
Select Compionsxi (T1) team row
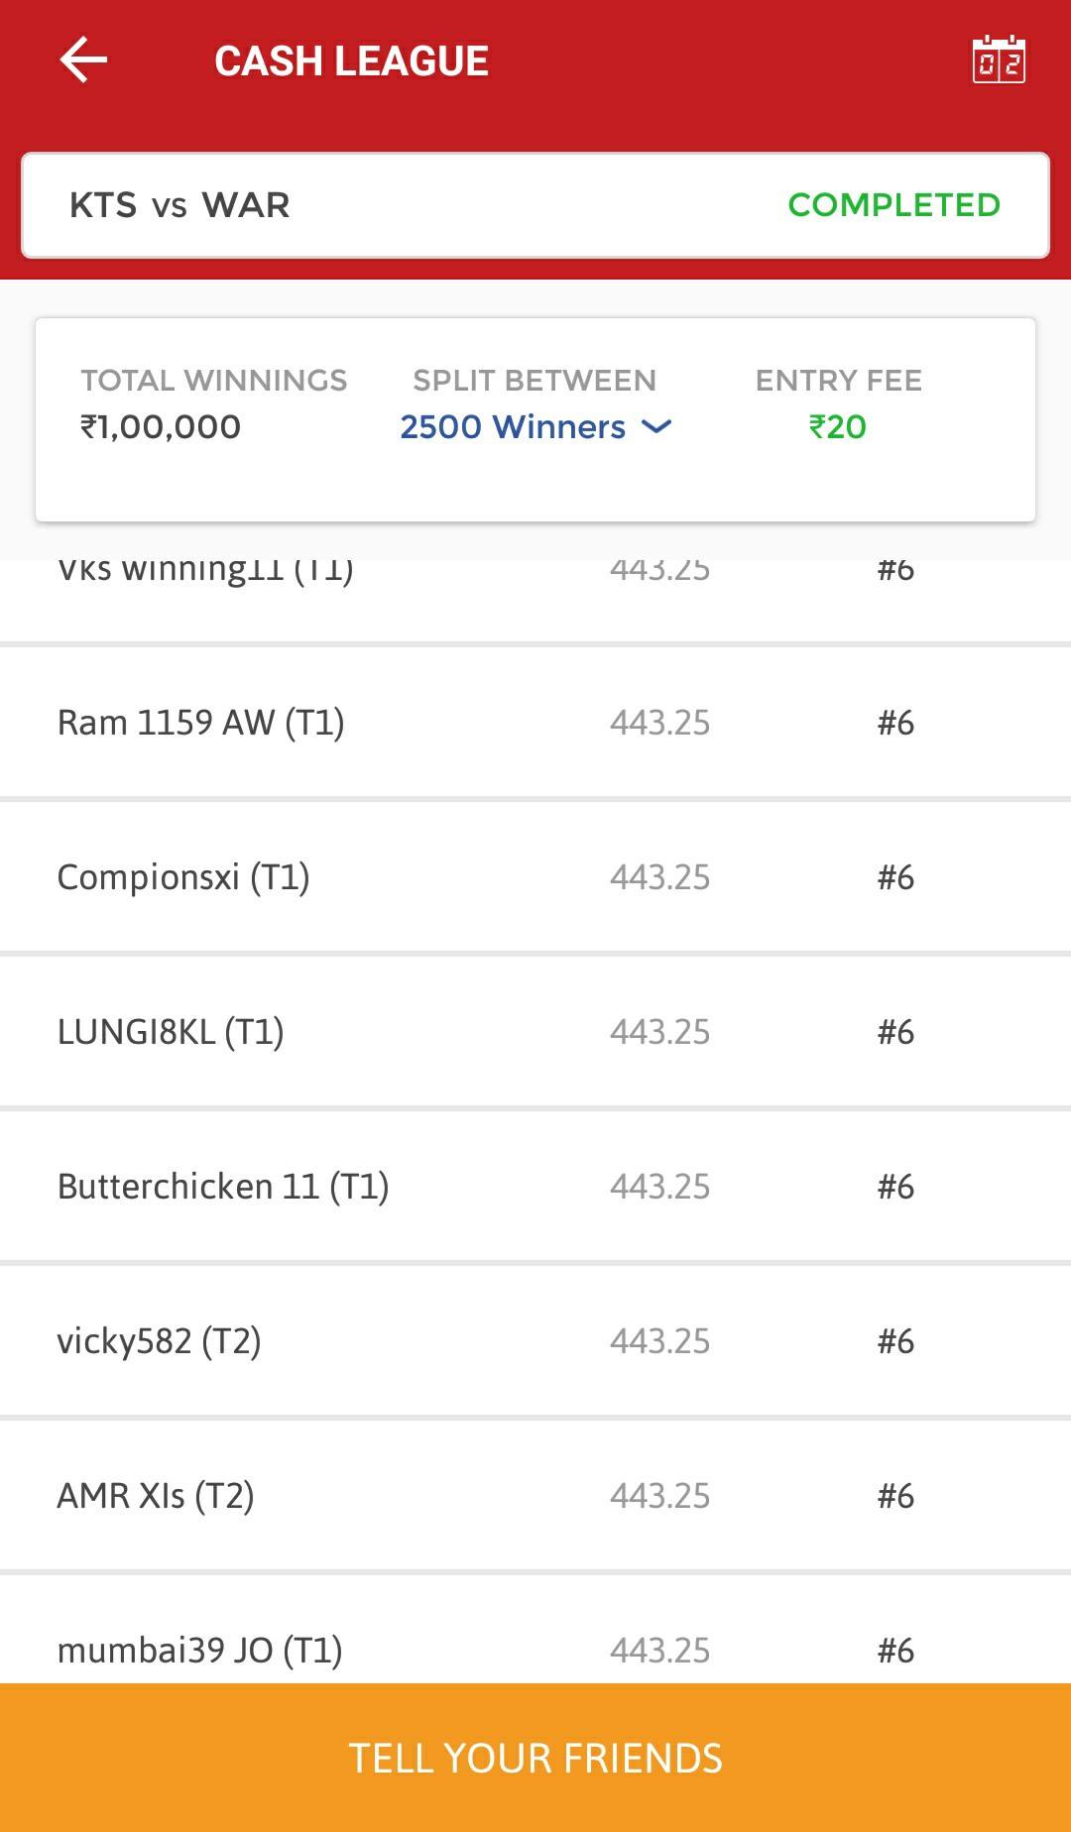coord(535,877)
